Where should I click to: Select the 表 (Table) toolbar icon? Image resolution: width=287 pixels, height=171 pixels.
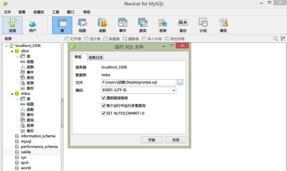point(62,25)
